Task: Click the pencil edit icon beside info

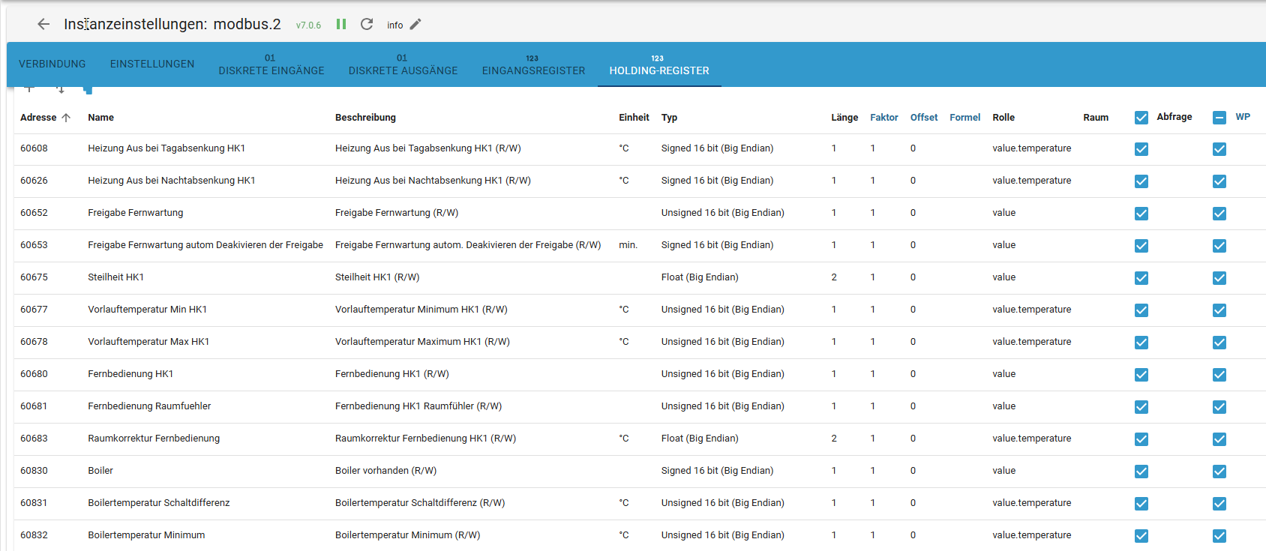Action: pos(415,24)
